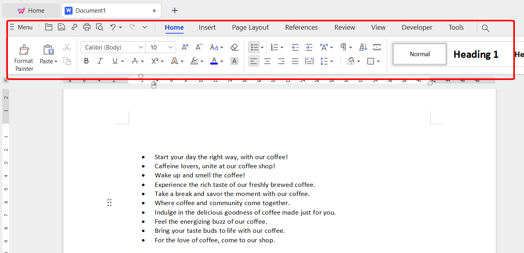Switch to the Insert ribbon tab
The height and width of the screenshot is (253, 524).
point(207,27)
